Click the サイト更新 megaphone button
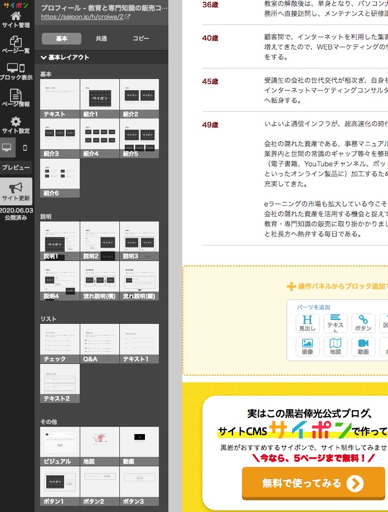 pyautogui.click(x=16, y=191)
